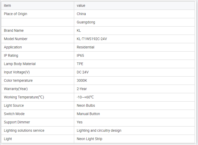Click the 'China' value cell
198x145 pixels.
81,14
